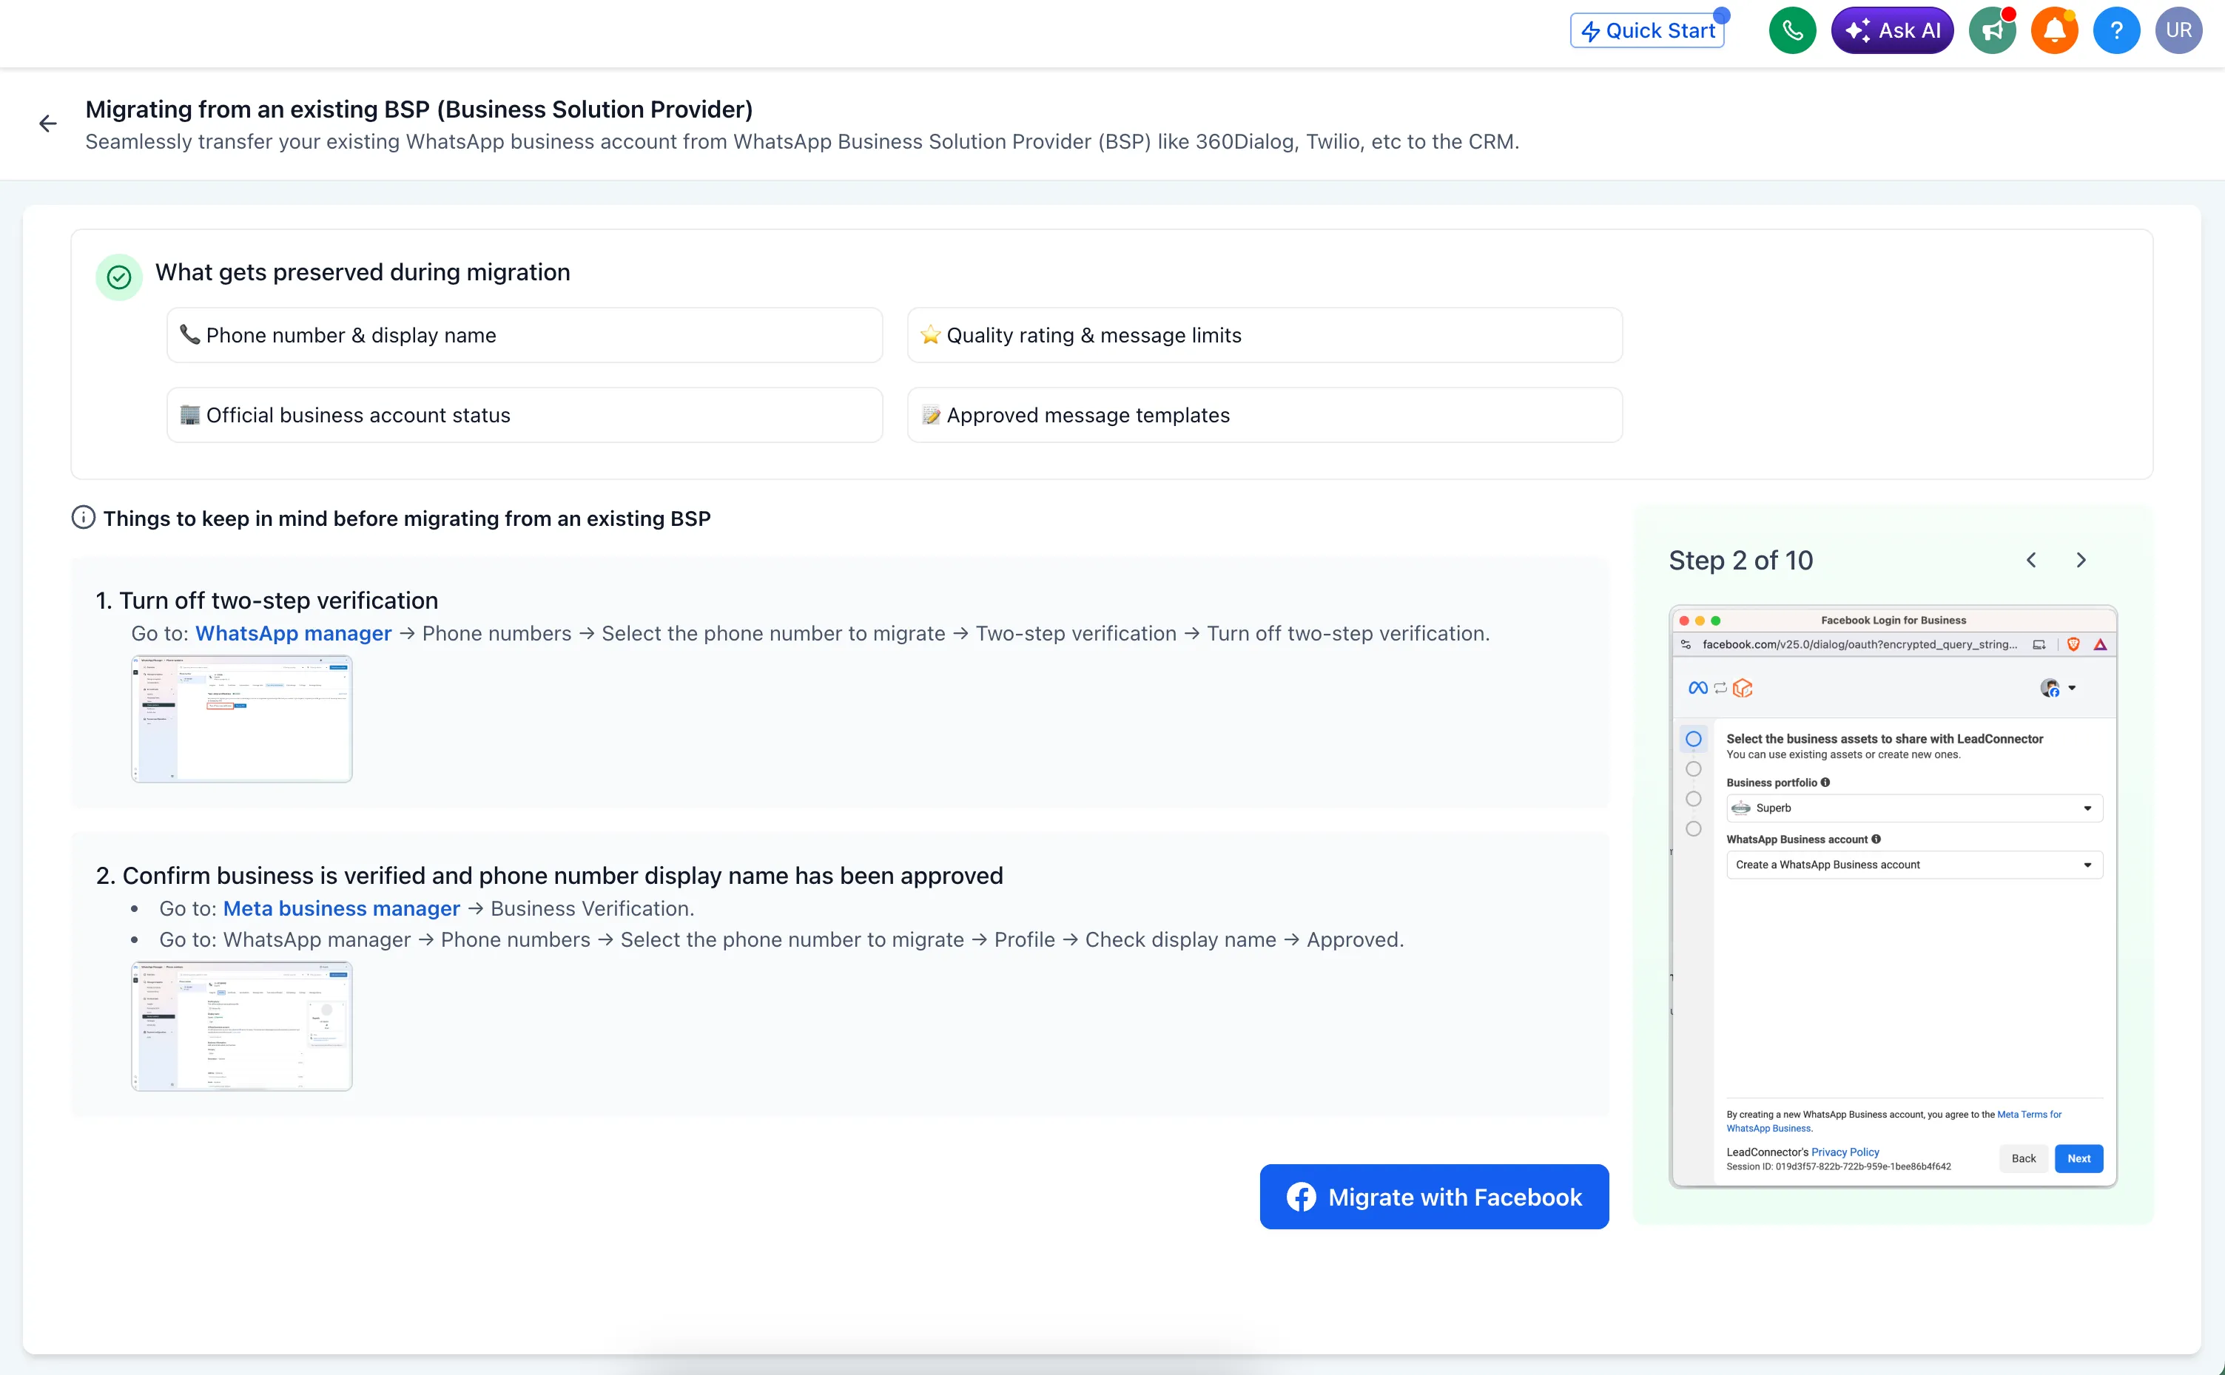This screenshot has height=1375, width=2225.
Task: Enlarge the two-step verification screenshot thumbnail
Action: click(x=242, y=718)
